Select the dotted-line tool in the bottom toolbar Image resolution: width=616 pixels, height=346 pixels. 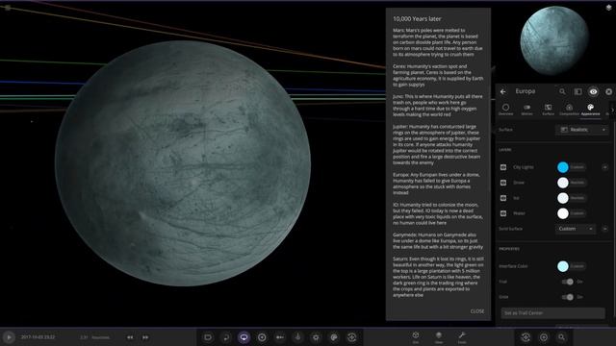[x=280, y=337]
